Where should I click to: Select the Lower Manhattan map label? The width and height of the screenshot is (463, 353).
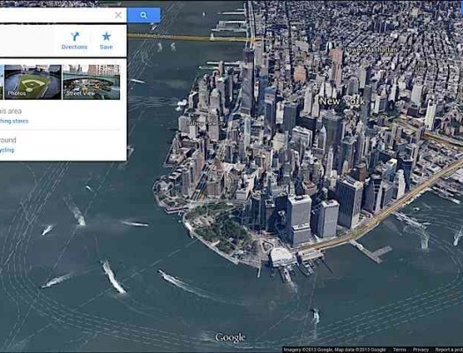tap(371, 50)
